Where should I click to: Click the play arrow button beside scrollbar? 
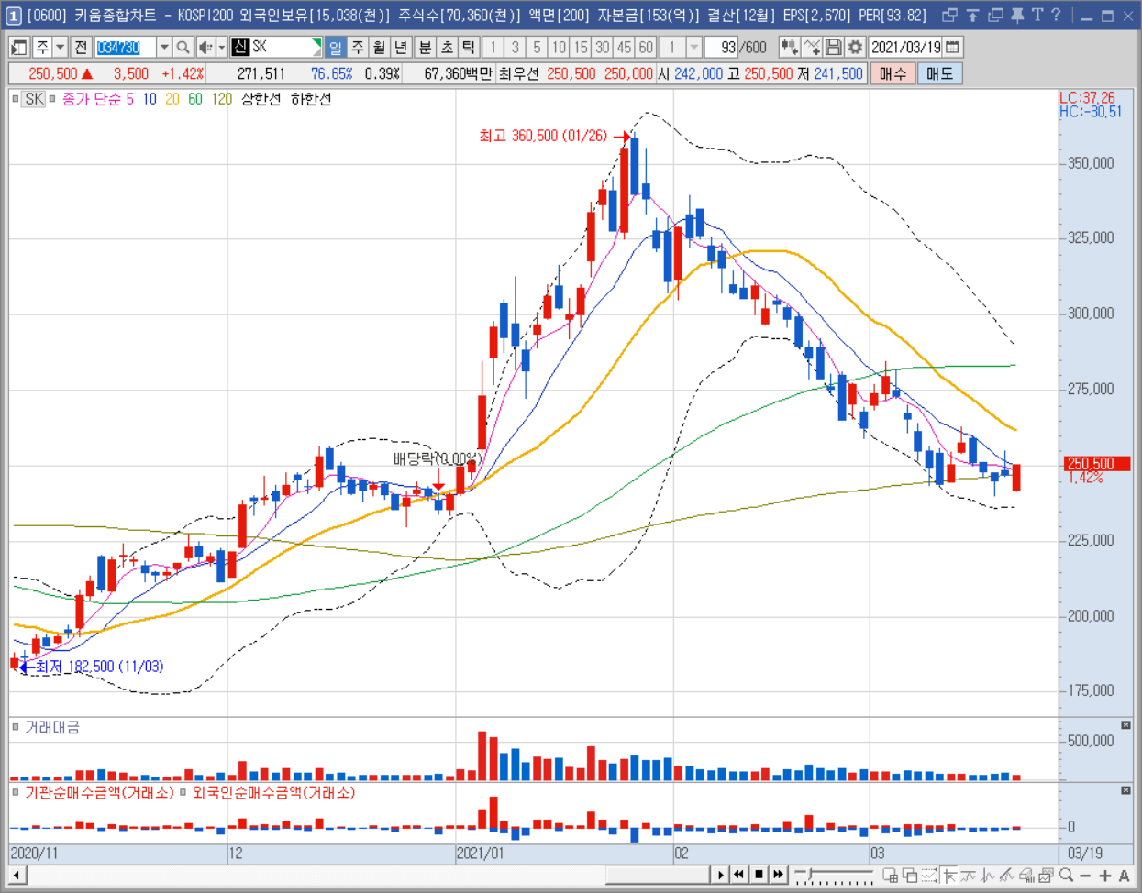pyautogui.click(x=720, y=875)
